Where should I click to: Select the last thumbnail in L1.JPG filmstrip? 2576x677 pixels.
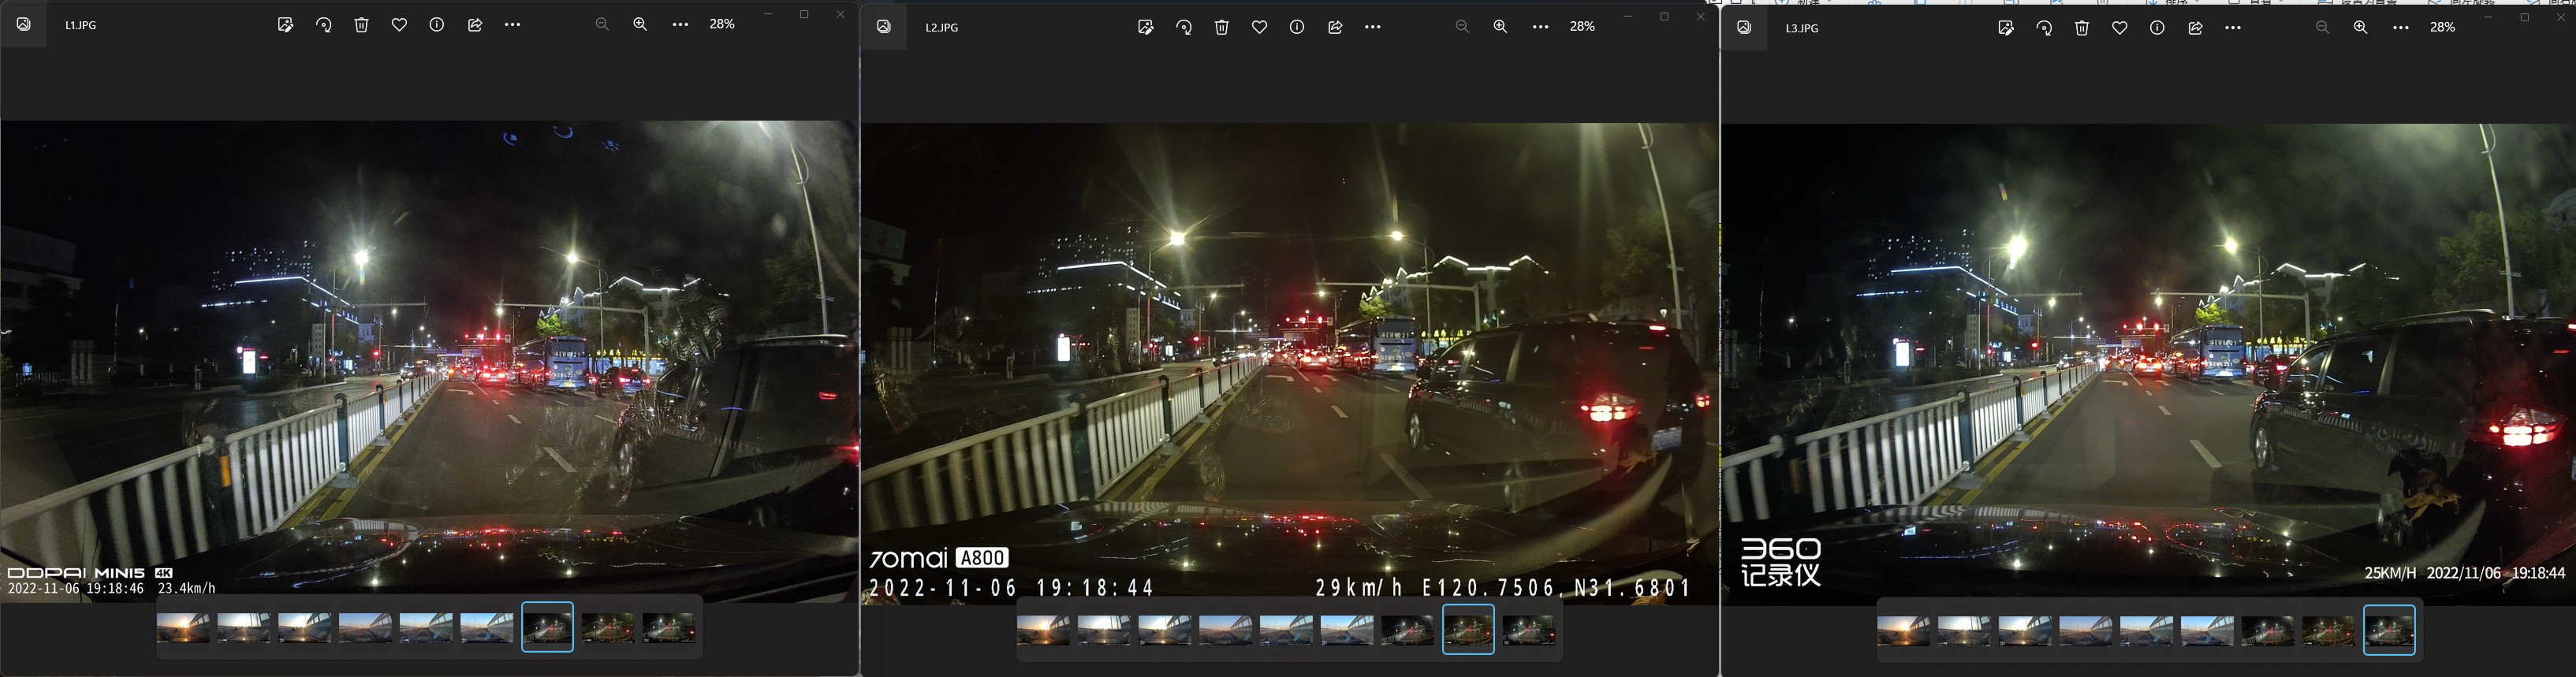(668, 628)
